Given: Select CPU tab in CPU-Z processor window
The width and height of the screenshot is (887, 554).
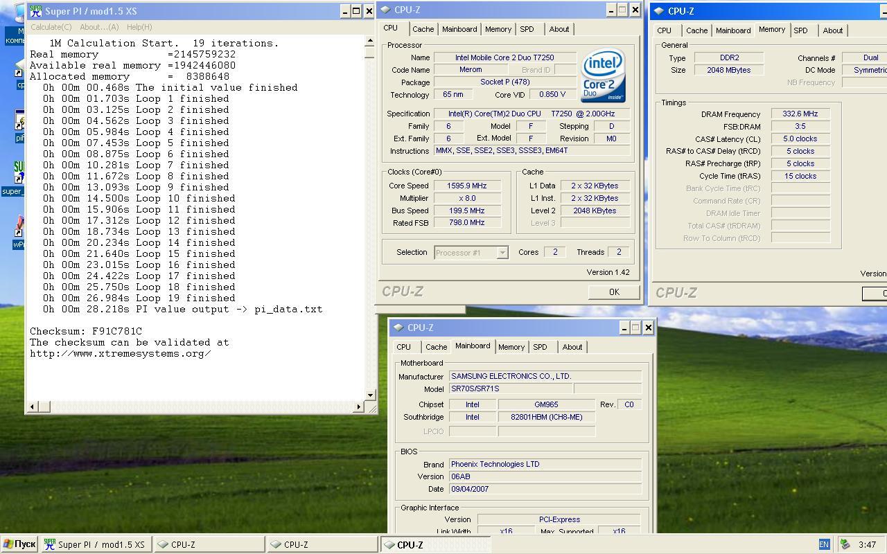Looking at the screenshot, I should 391,28.
